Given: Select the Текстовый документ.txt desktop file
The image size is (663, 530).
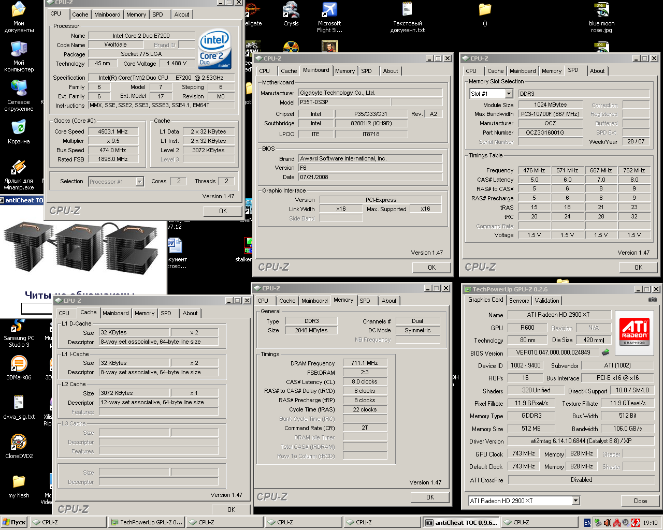Looking at the screenshot, I should pos(407,17).
